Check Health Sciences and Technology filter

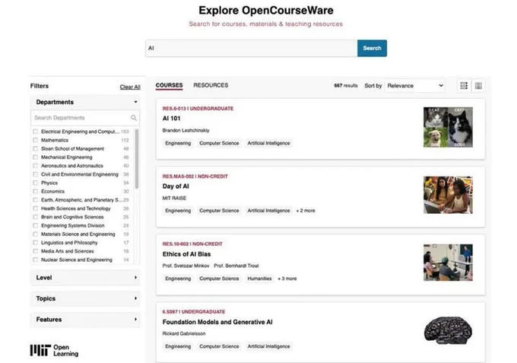[35, 209]
